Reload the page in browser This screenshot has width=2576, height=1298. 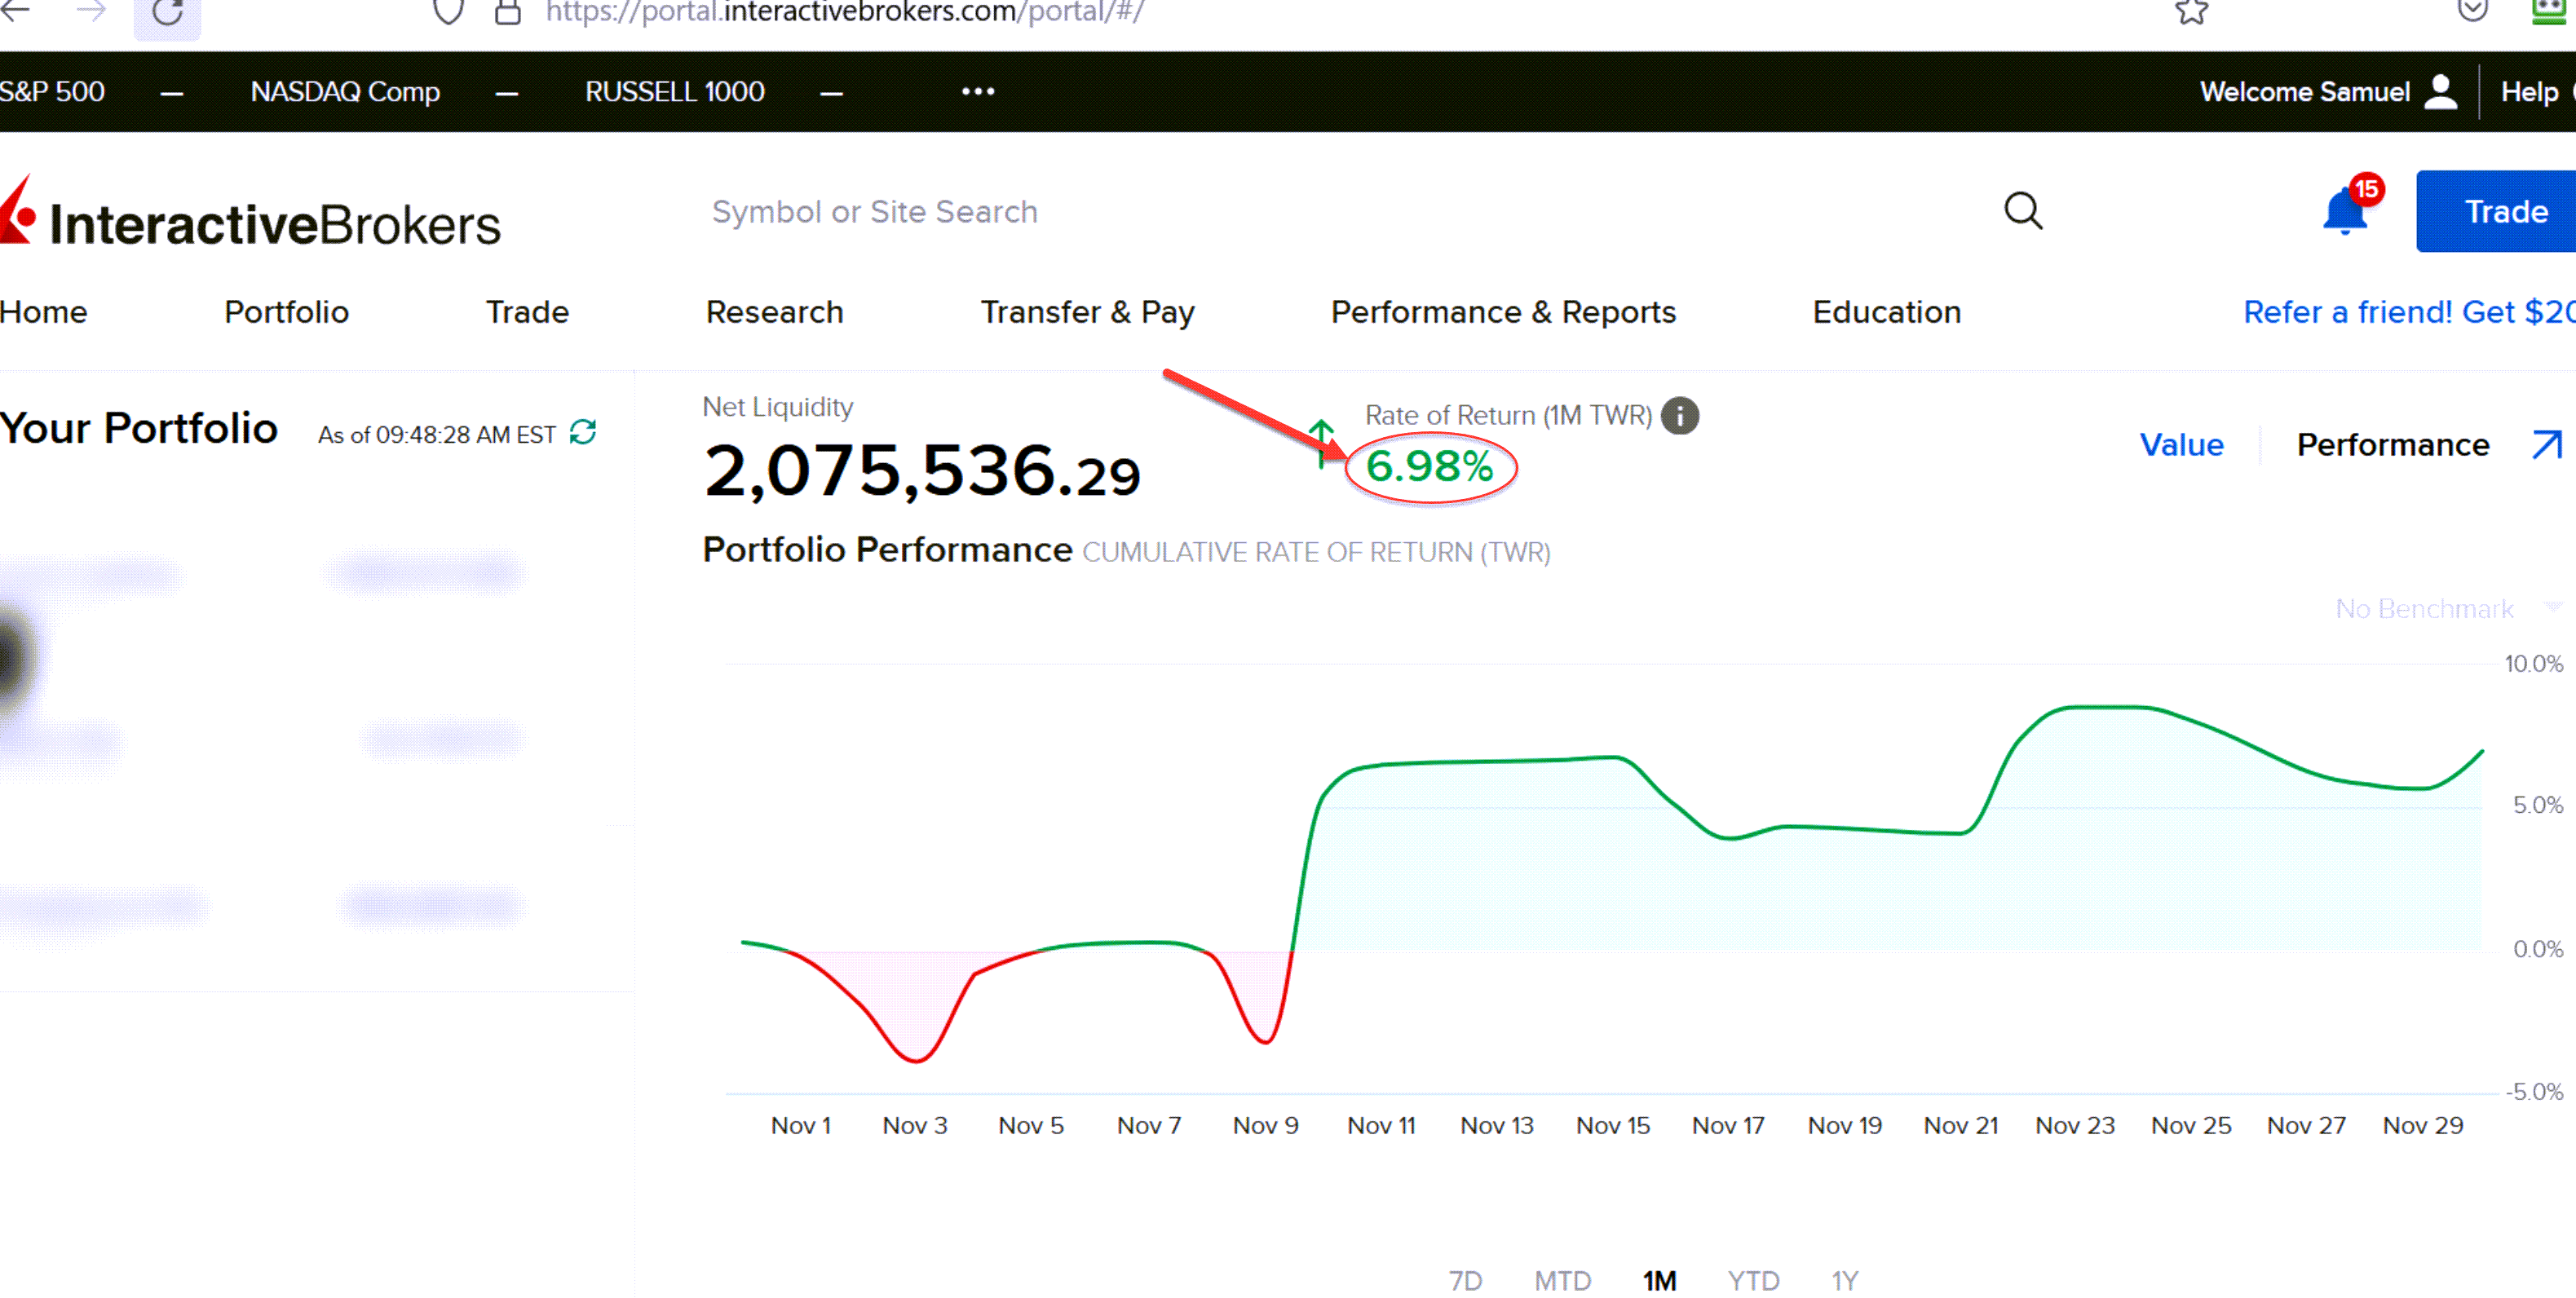[x=167, y=13]
